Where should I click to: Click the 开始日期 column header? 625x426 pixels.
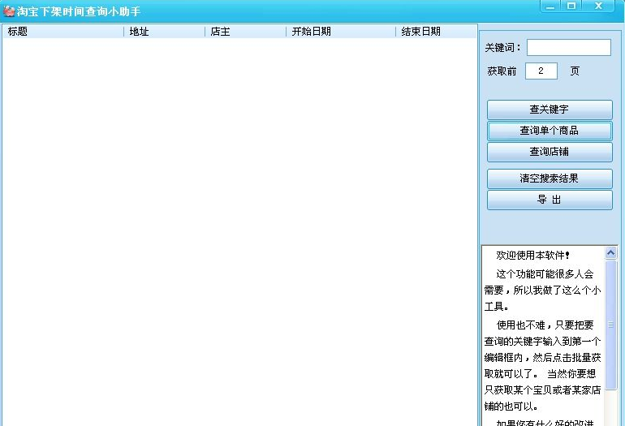(341, 32)
